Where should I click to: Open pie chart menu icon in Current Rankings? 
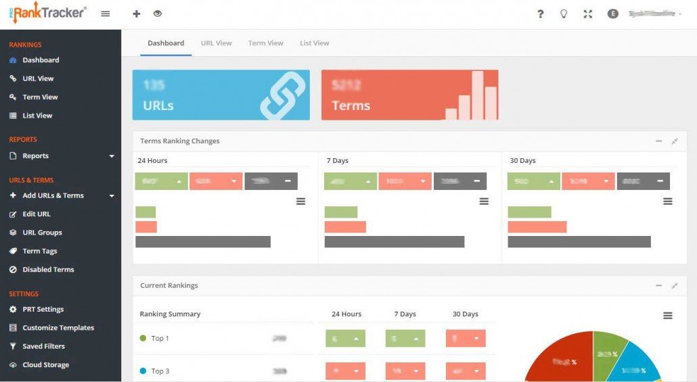pyautogui.click(x=668, y=316)
